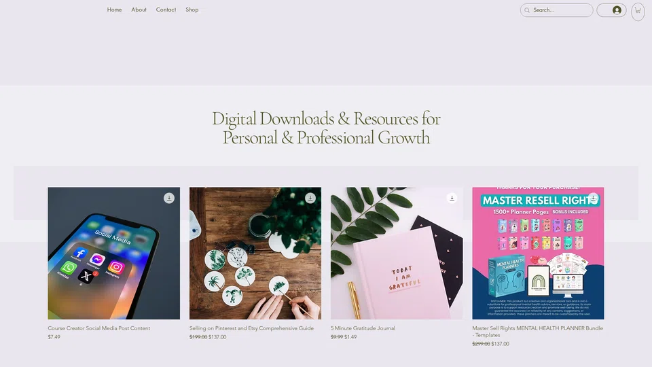Click download icon on Mental Health Planner card

[594, 198]
